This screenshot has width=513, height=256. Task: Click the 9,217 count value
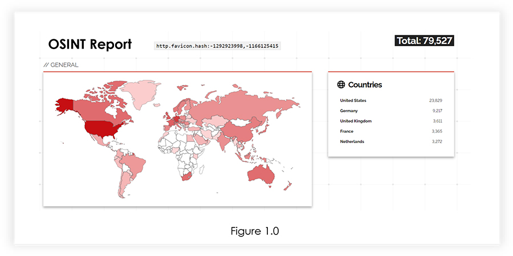pos(437,111)
